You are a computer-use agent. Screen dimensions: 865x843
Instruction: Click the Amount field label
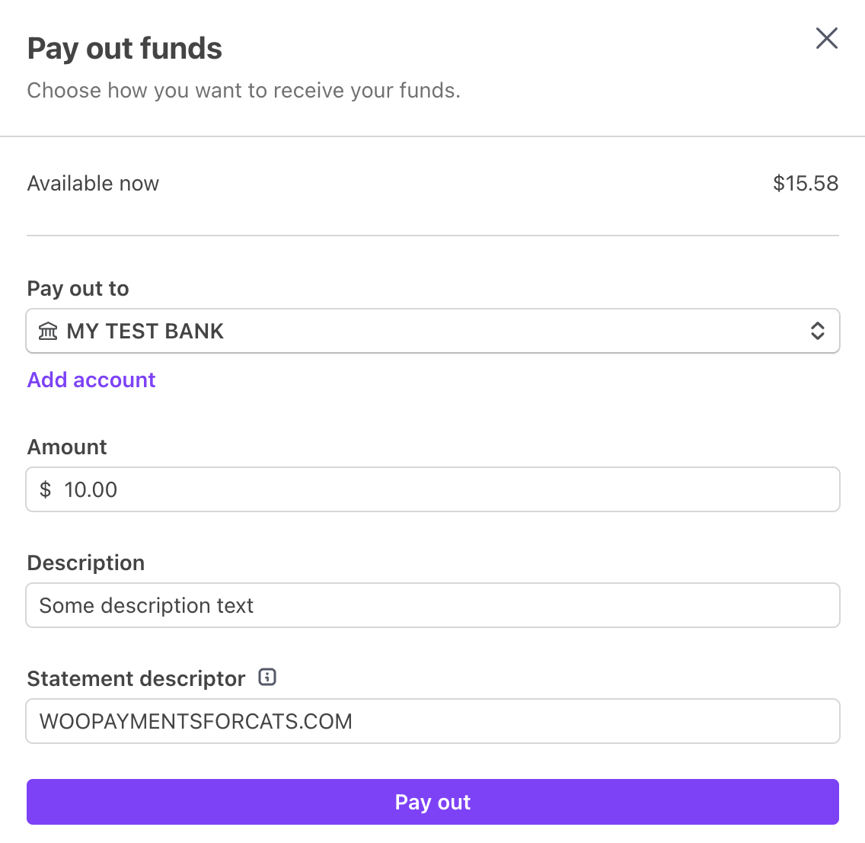coord(67,447)
